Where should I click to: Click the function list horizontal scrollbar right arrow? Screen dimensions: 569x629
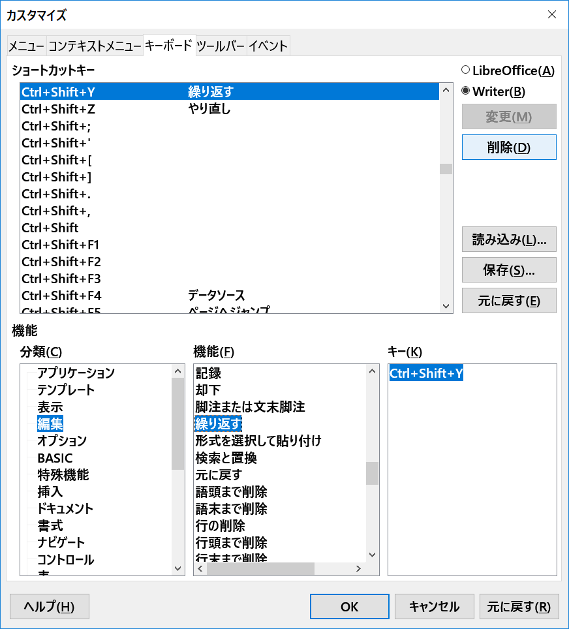click(358, 569)
